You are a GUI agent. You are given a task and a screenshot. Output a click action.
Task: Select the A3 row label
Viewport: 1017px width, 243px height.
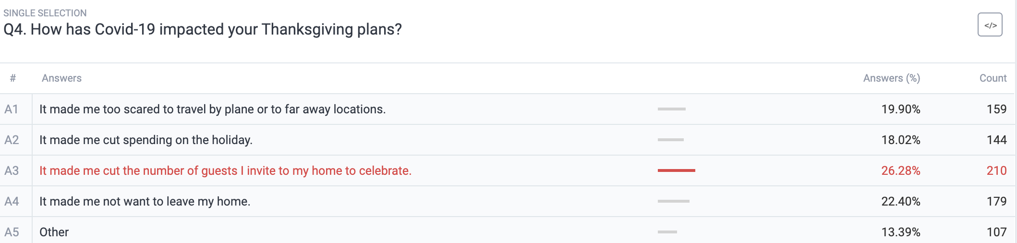point(12,171)
